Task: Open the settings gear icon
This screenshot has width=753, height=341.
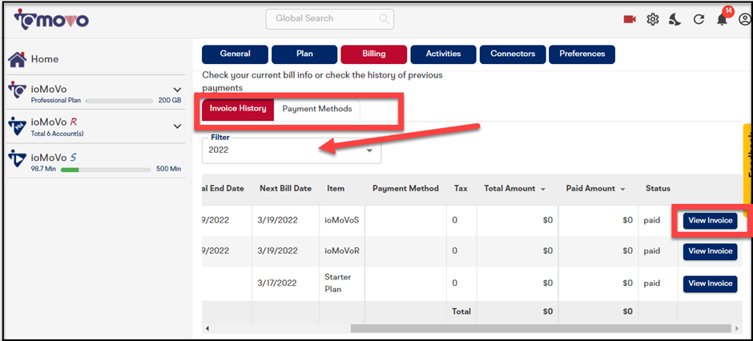Action: (x=652, y=19)
